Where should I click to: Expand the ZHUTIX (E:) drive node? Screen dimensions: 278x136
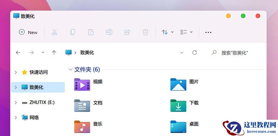[x=16, y=102]
